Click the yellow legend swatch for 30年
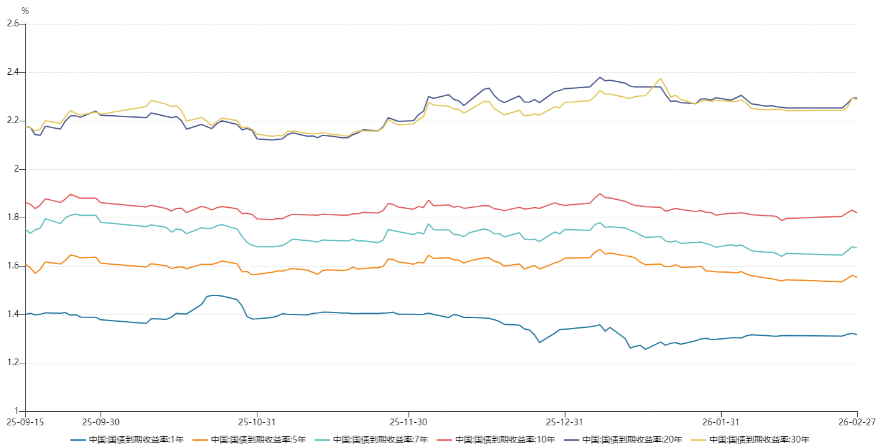Screen dimensions: 883x448 [x=698, y=439]
